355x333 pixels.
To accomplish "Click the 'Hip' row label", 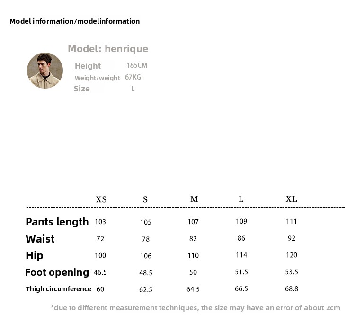I will click(35, 256).
